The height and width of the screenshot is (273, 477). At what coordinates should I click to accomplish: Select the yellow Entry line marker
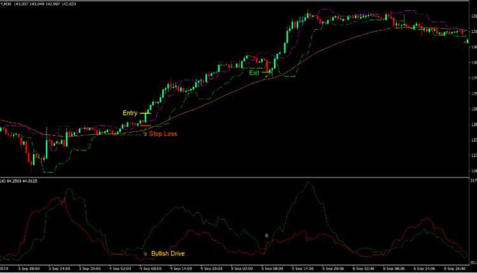point(144,114)
